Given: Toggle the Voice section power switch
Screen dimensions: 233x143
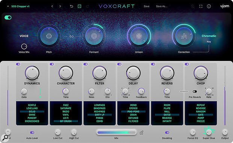Looking at the screenshot, I should point(8,18).
